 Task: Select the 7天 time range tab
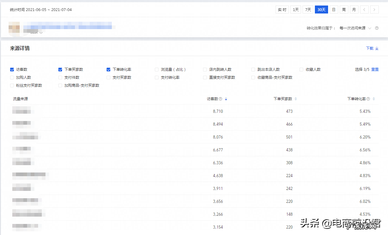pyautogui.click(x=308, y=10)
